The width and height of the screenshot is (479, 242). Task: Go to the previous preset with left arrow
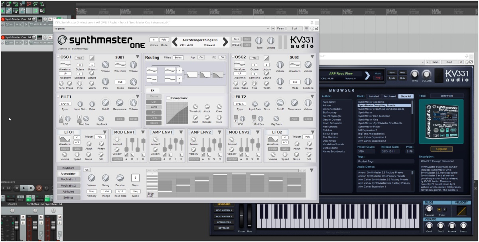point(175,42)
